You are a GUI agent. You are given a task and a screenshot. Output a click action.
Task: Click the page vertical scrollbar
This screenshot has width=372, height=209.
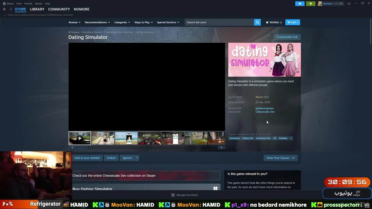370,32
